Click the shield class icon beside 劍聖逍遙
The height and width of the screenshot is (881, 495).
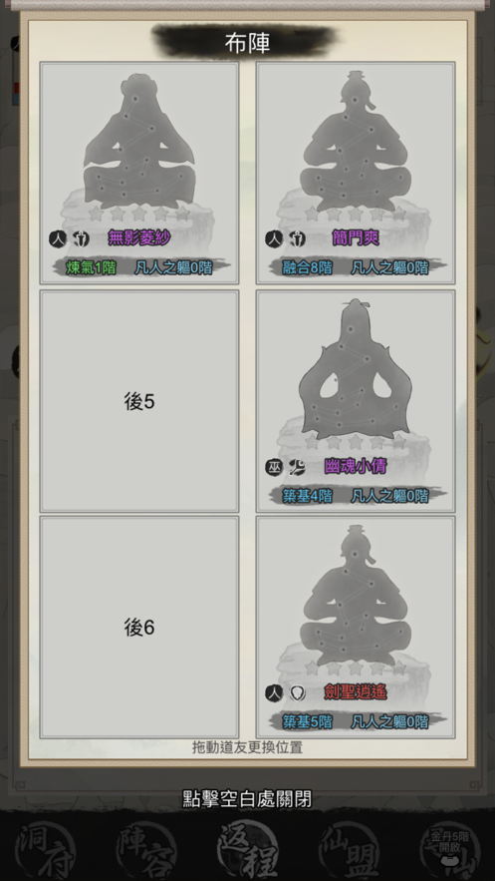[x=297, y=693]
